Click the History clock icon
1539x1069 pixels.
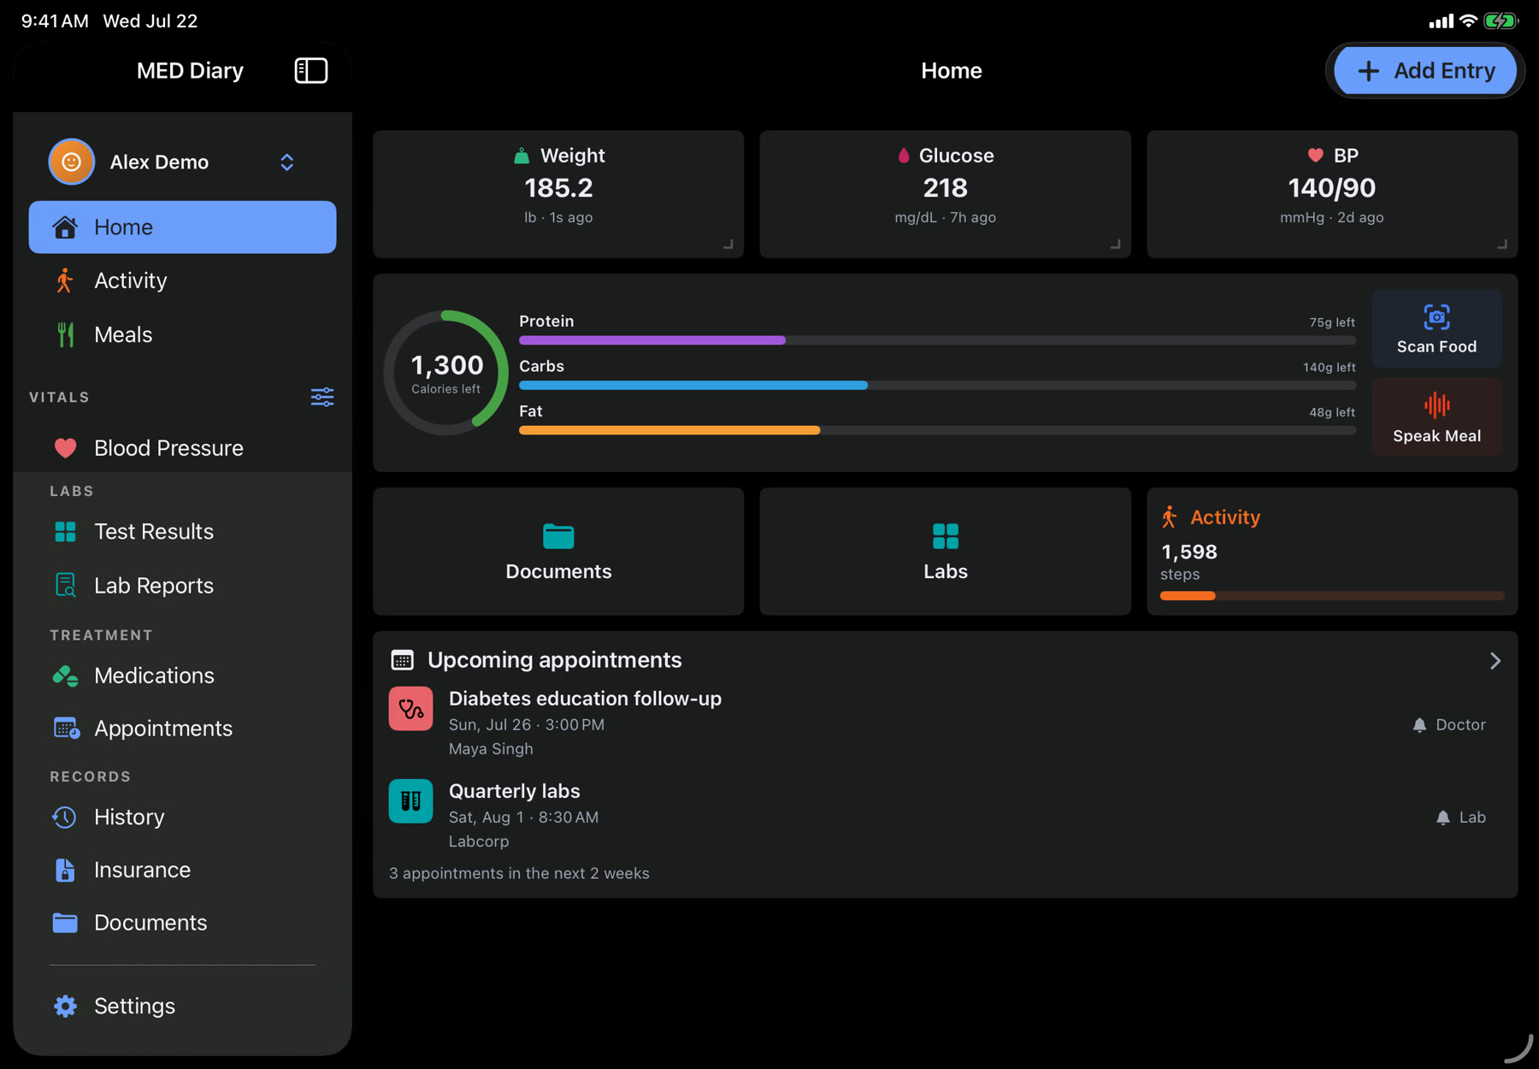(x=64, y=817)
